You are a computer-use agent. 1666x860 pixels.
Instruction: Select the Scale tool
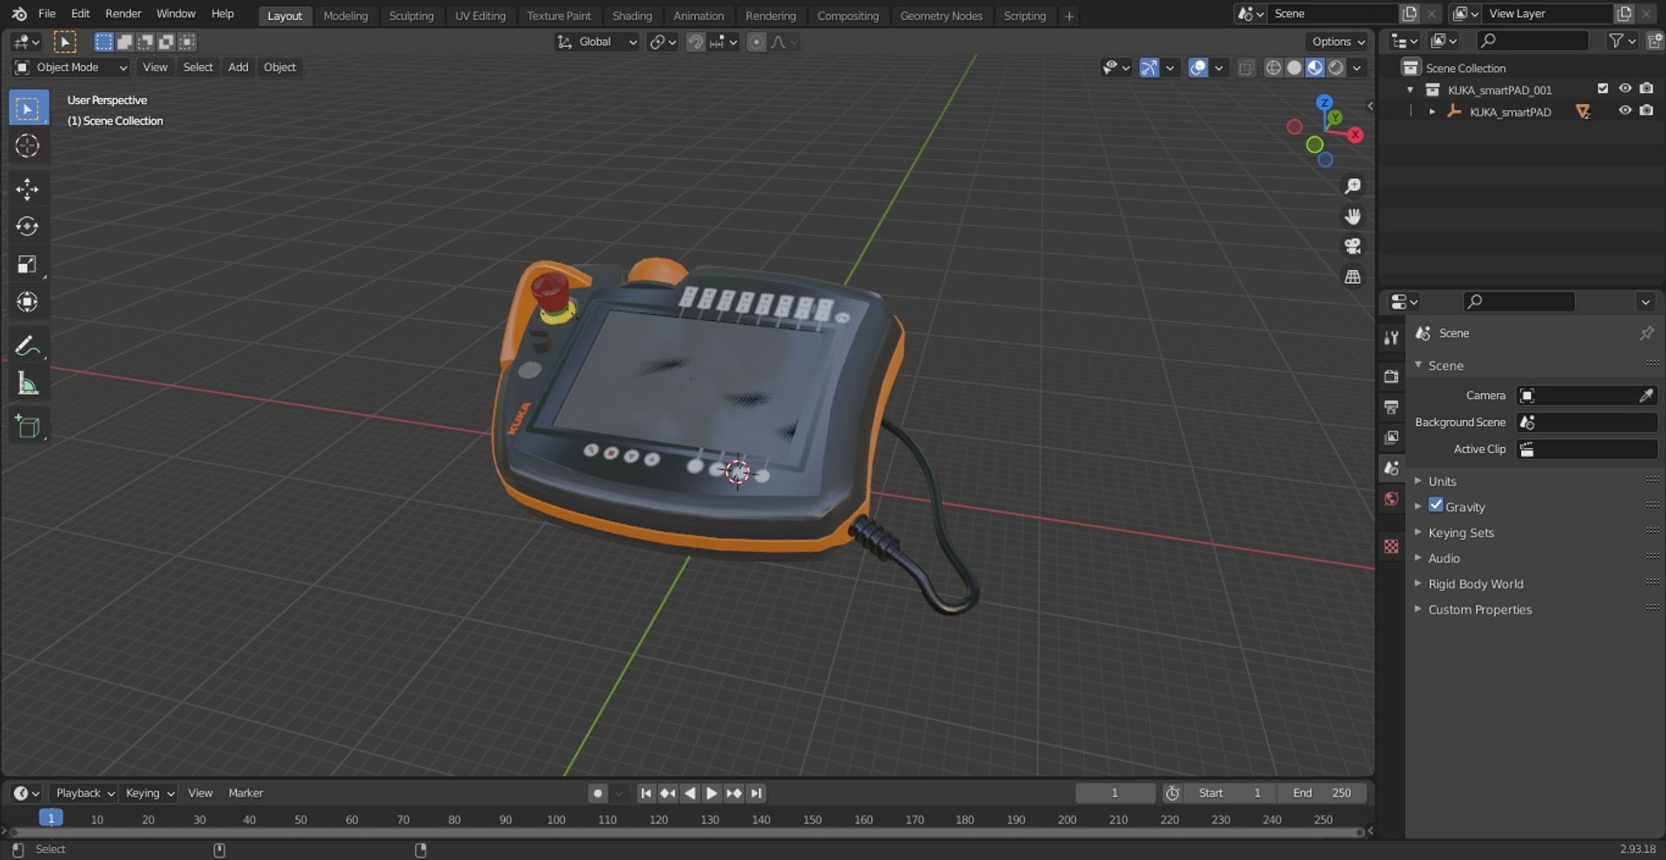pos(27,264)
